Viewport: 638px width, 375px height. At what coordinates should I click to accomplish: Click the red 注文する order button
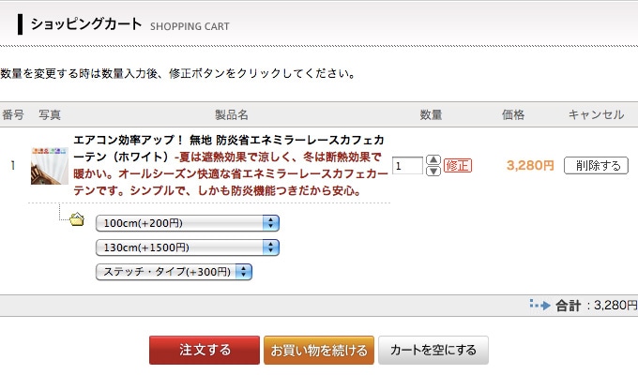[x=205, y=350]
